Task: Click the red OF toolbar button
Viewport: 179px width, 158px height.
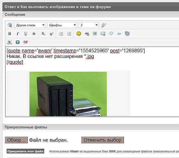Action: (26, 42)
